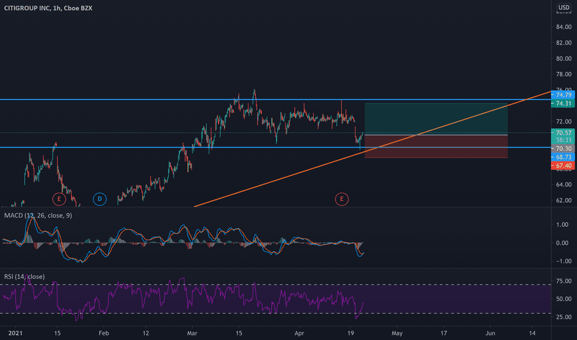This screenshot has height=340, width=577.
Task: Click the 80.00 price axis label
Action: (564, 59)
